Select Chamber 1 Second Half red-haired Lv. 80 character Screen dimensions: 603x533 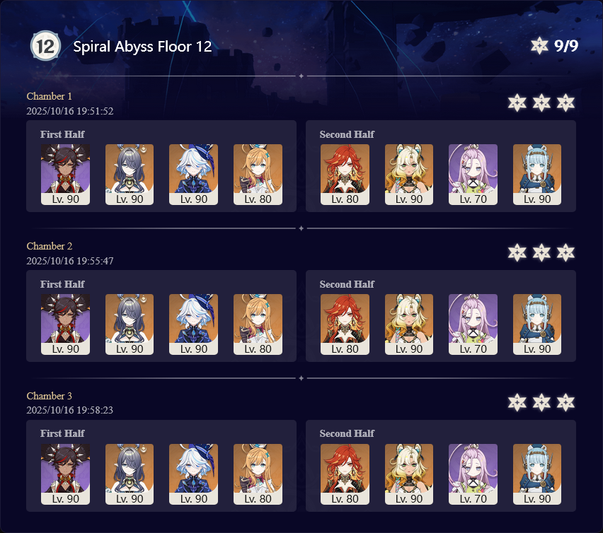tap(345, 175)
